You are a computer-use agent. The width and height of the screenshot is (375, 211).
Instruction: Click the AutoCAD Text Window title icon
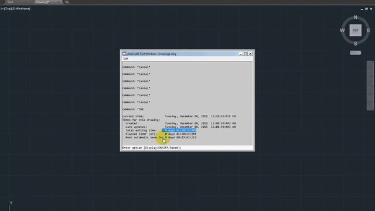(x=124, y=54)
